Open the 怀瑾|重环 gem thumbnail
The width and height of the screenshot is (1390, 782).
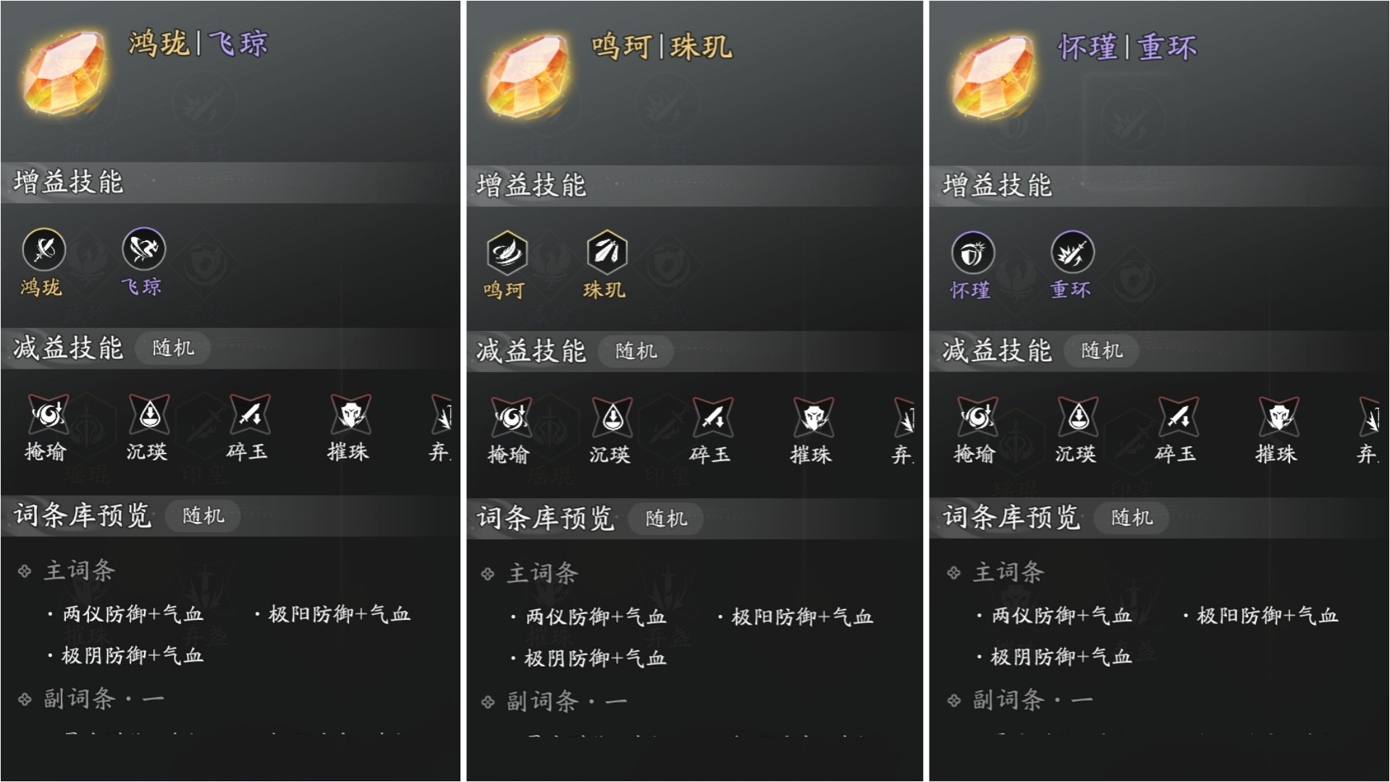tap(993, 76)
